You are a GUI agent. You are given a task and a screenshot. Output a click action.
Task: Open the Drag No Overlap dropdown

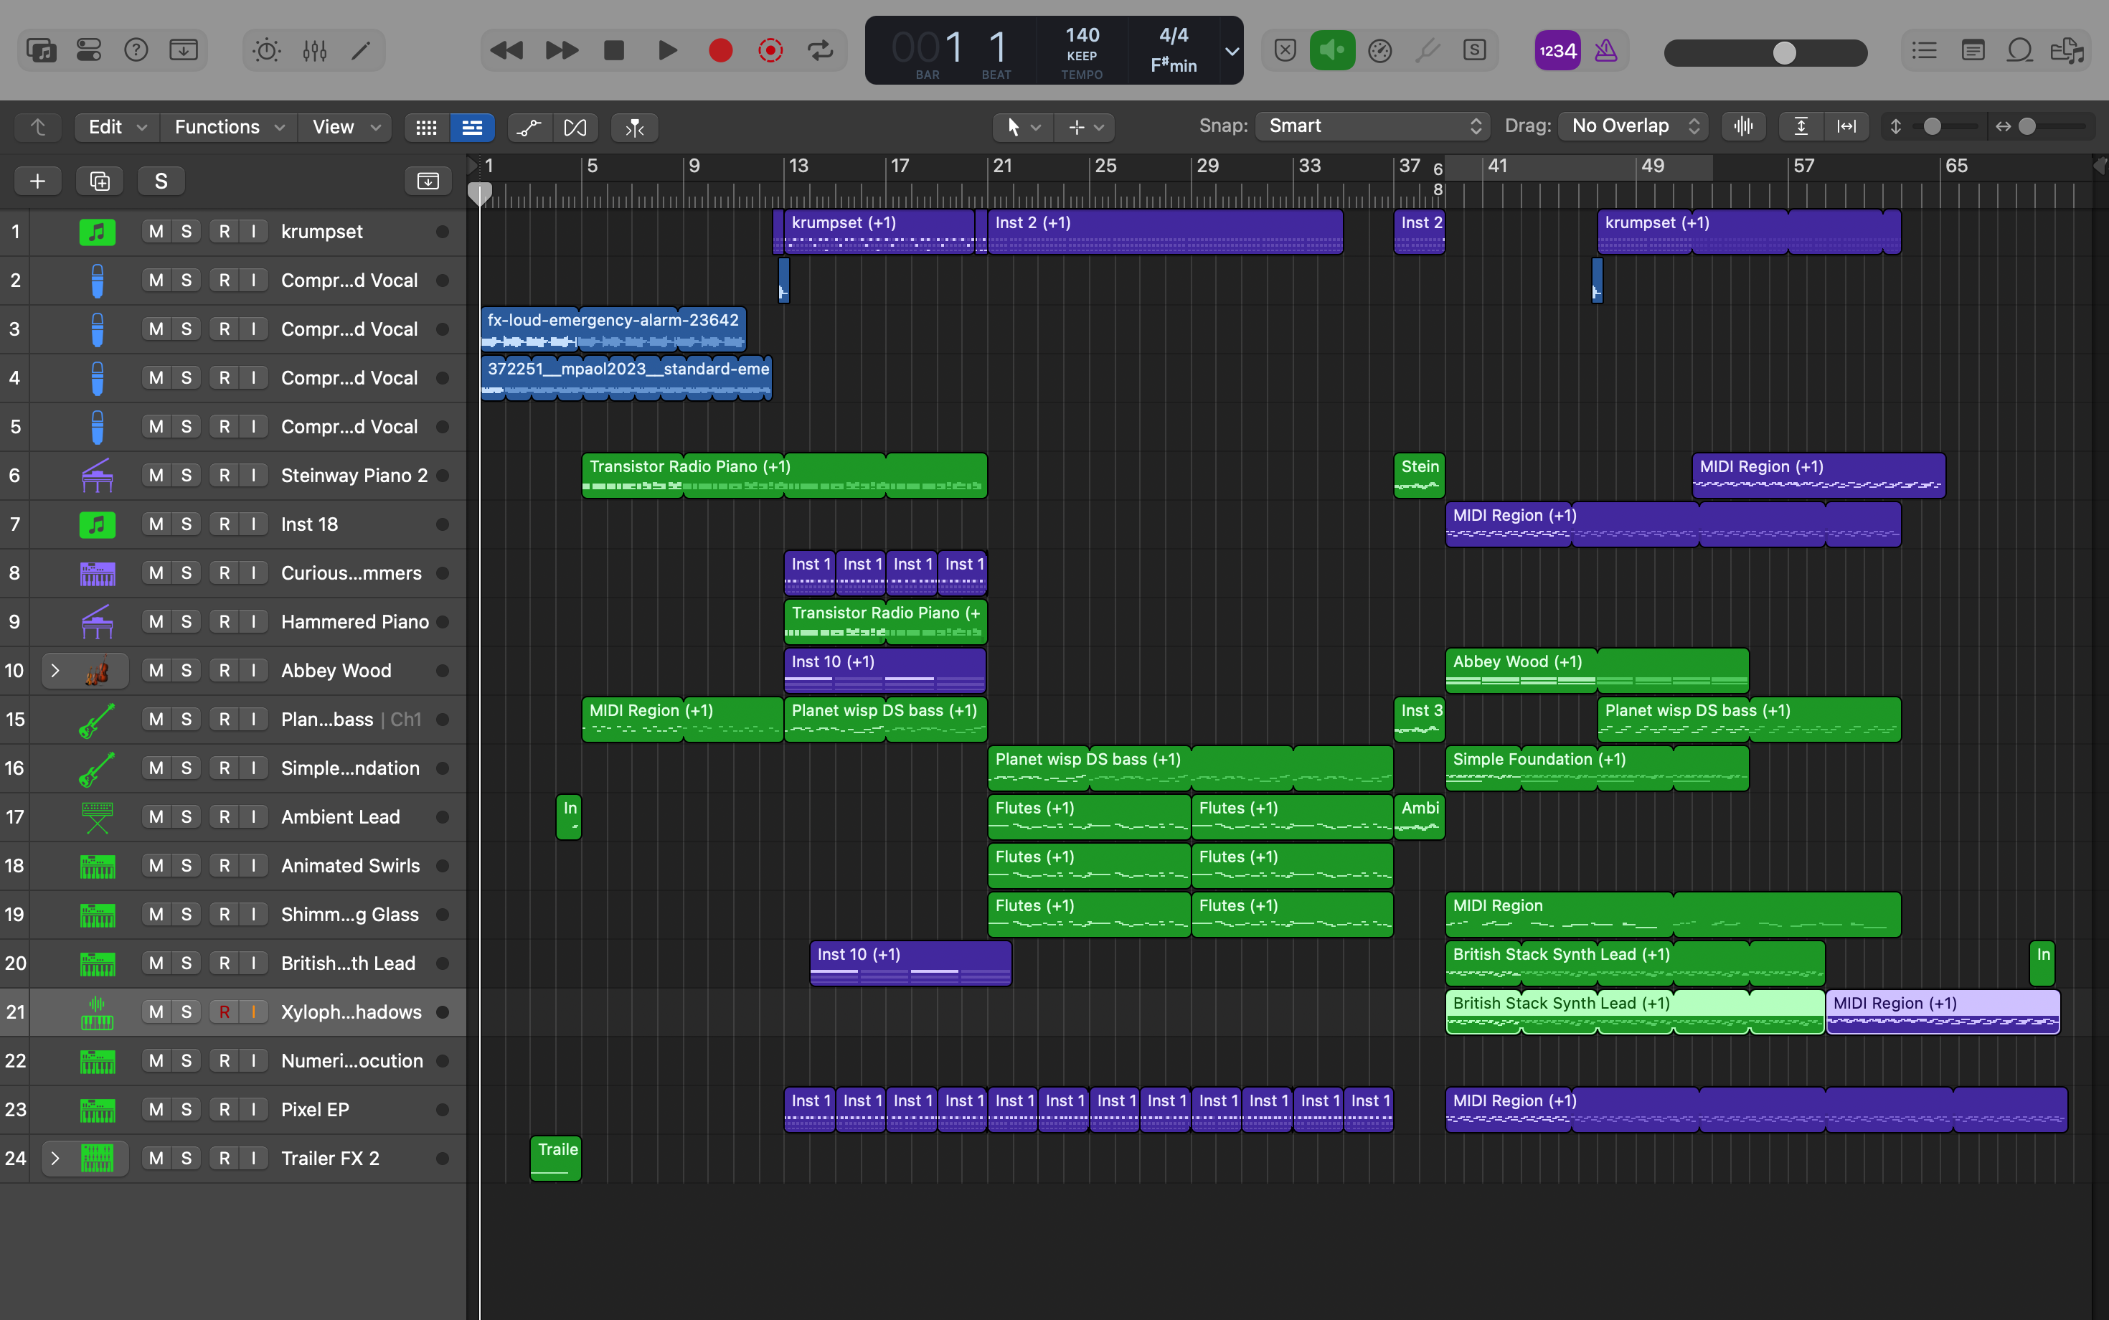tap(1634, 126)
